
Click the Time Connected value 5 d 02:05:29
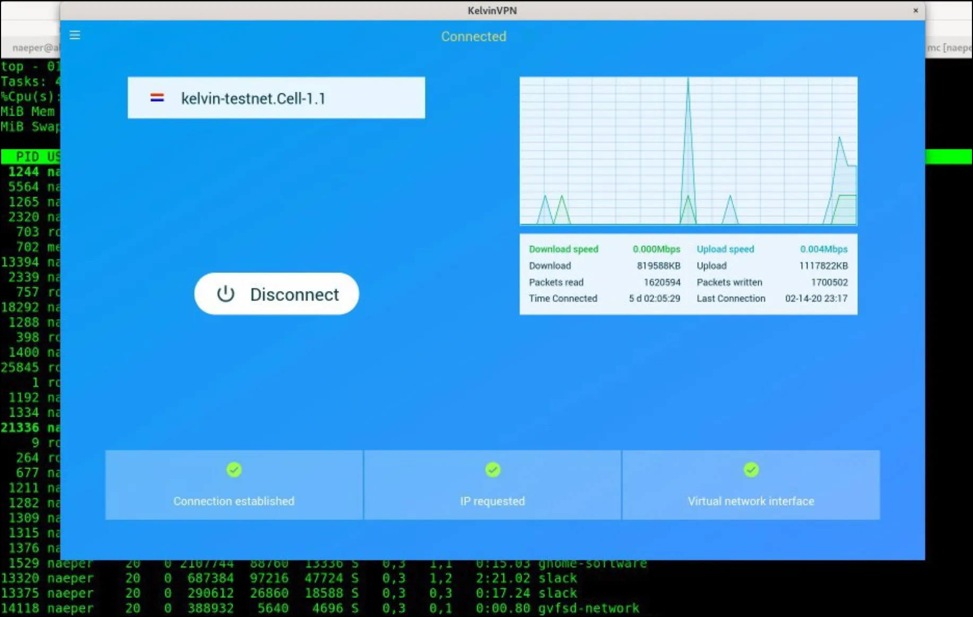[655, 298]
